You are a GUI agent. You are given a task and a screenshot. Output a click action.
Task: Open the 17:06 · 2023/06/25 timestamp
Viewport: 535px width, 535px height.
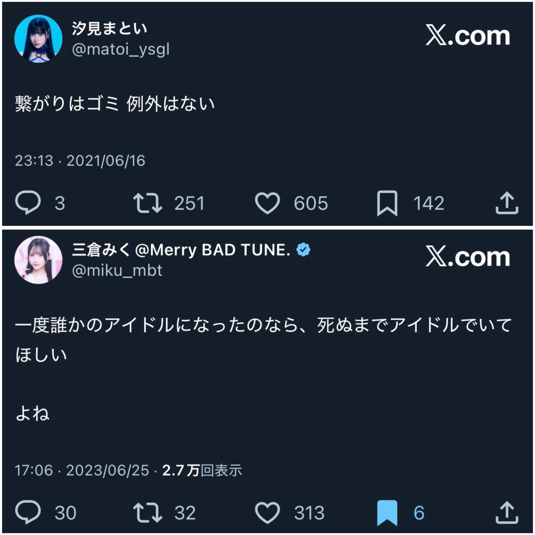pos(82,470)
